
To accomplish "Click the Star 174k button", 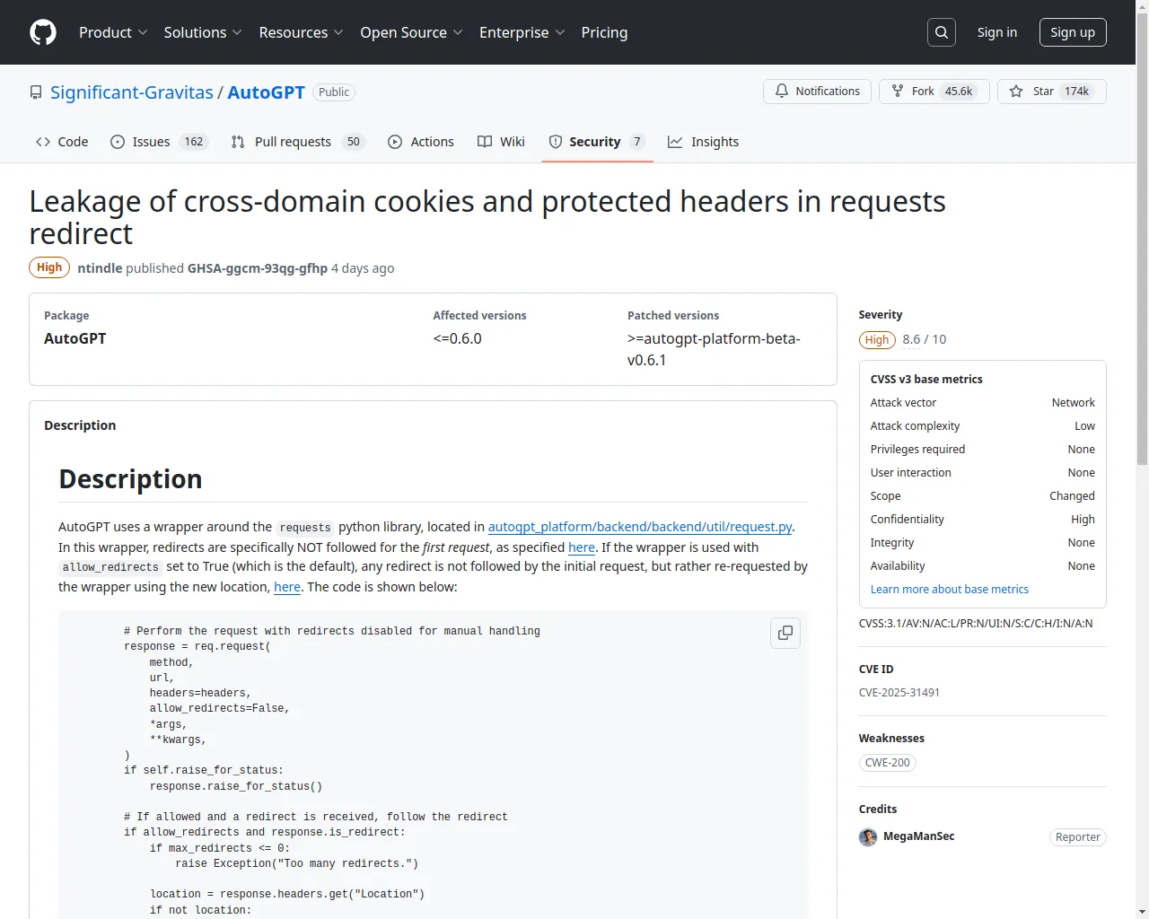I will (x=1052, y=92).
